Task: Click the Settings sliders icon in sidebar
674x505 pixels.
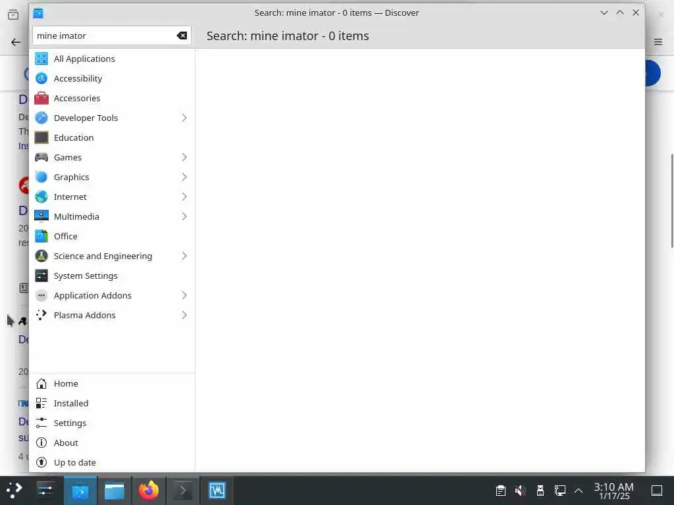Action: pos(41,423)
